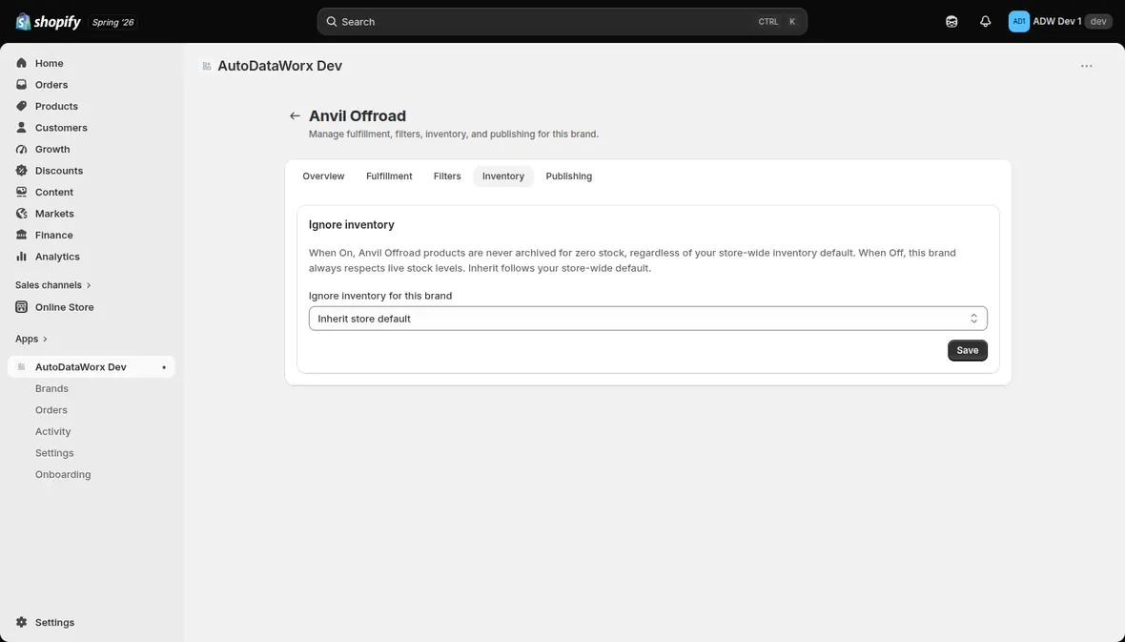Click the AutoDataWorx Dev app icon in sidebar
1125x642 pixels.
22,367
